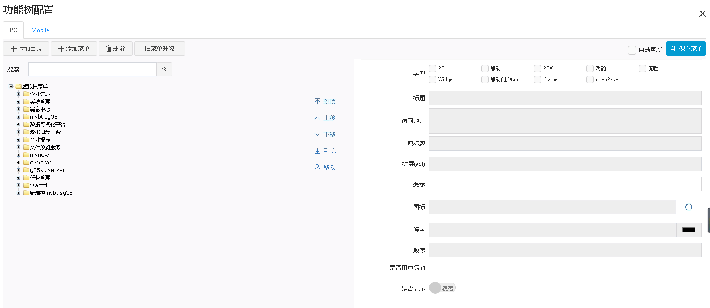The image size is (710, 308).
Task: Open the black color swatch
Action: click(x=688, y=230)
